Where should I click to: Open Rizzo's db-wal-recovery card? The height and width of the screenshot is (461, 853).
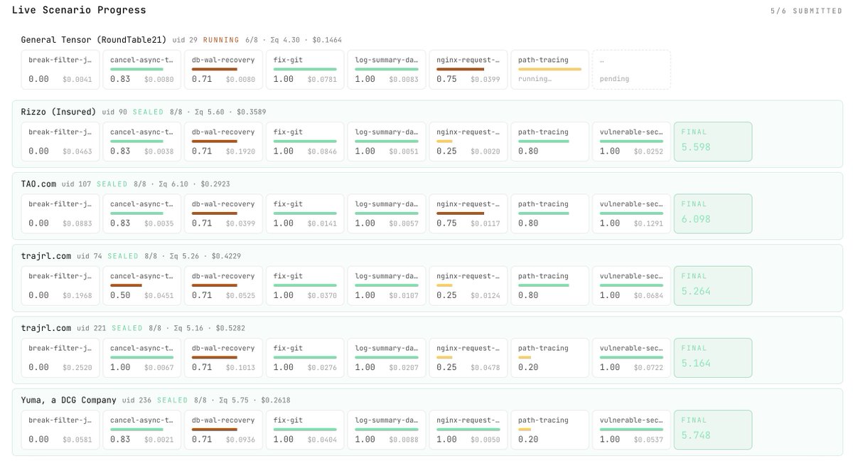pos(224,142)
